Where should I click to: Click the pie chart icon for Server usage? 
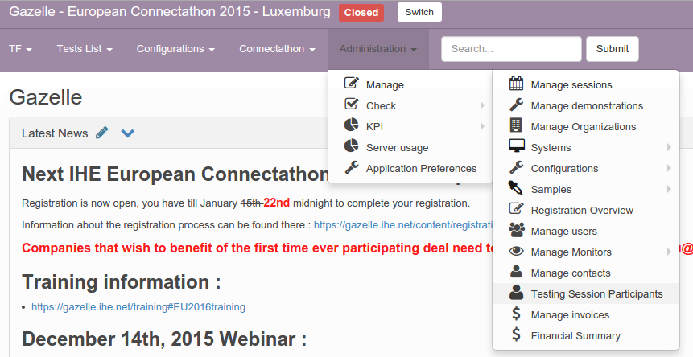click(352, 146)
